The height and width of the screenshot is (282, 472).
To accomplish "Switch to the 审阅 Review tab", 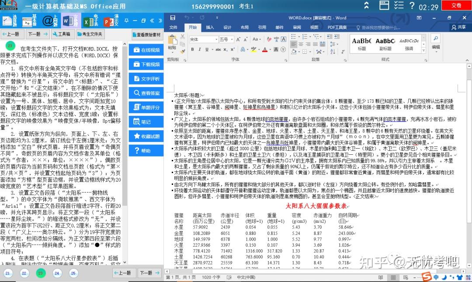I will tap(297, 27).
